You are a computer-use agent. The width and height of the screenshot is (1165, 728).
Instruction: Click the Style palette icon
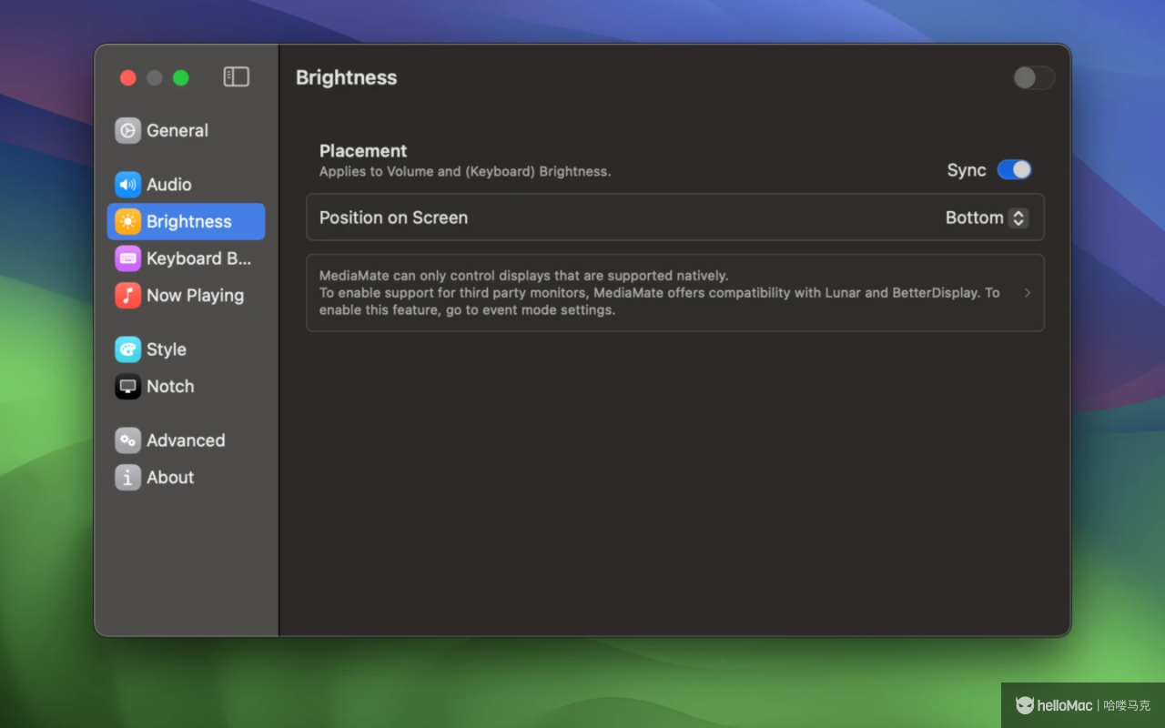click(x=127, y=349)
